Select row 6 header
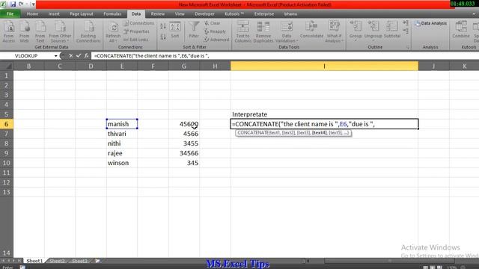 click(x=7, y=124)
